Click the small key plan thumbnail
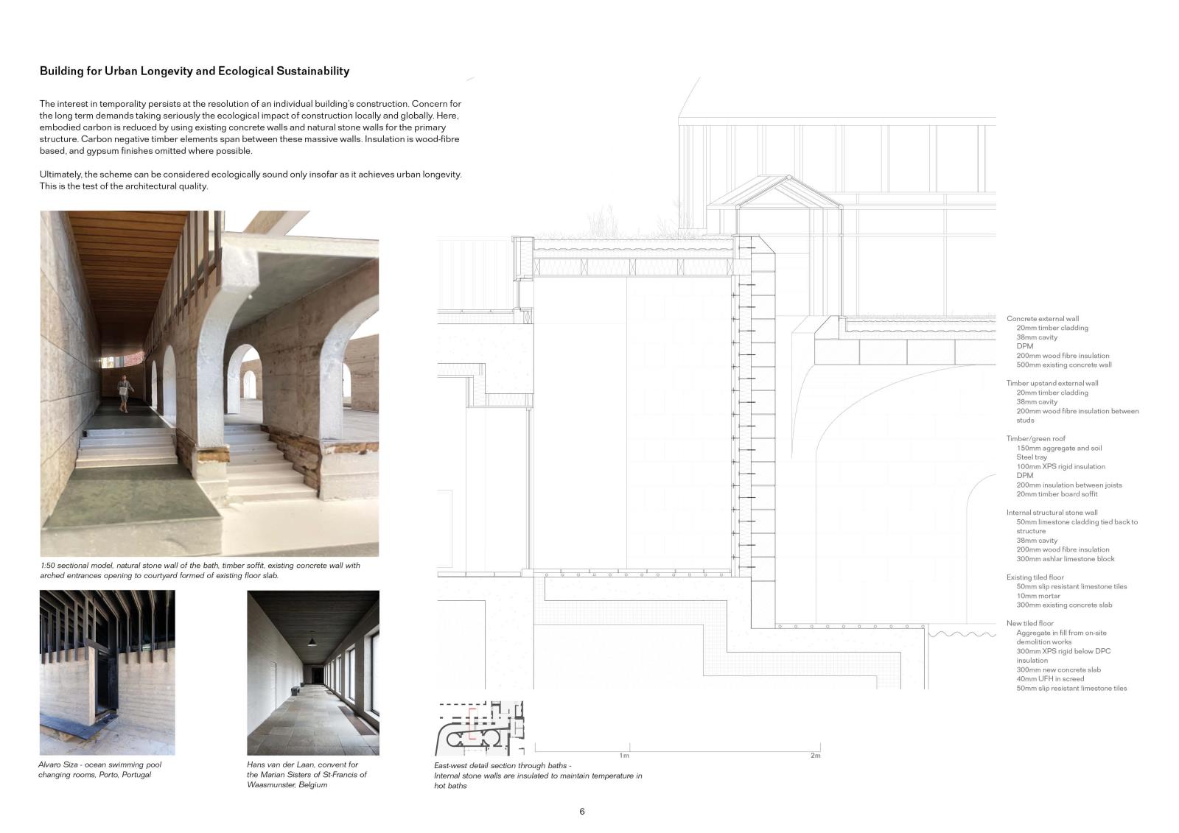1179x833 pixels. 480,728
